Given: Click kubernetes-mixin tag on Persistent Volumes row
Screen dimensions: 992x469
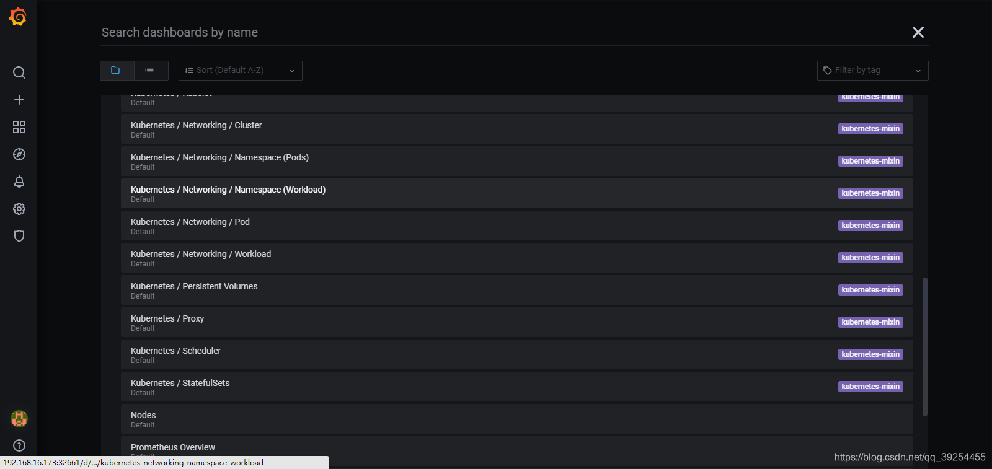Looking at the screenshot, I should click(870, 290).
